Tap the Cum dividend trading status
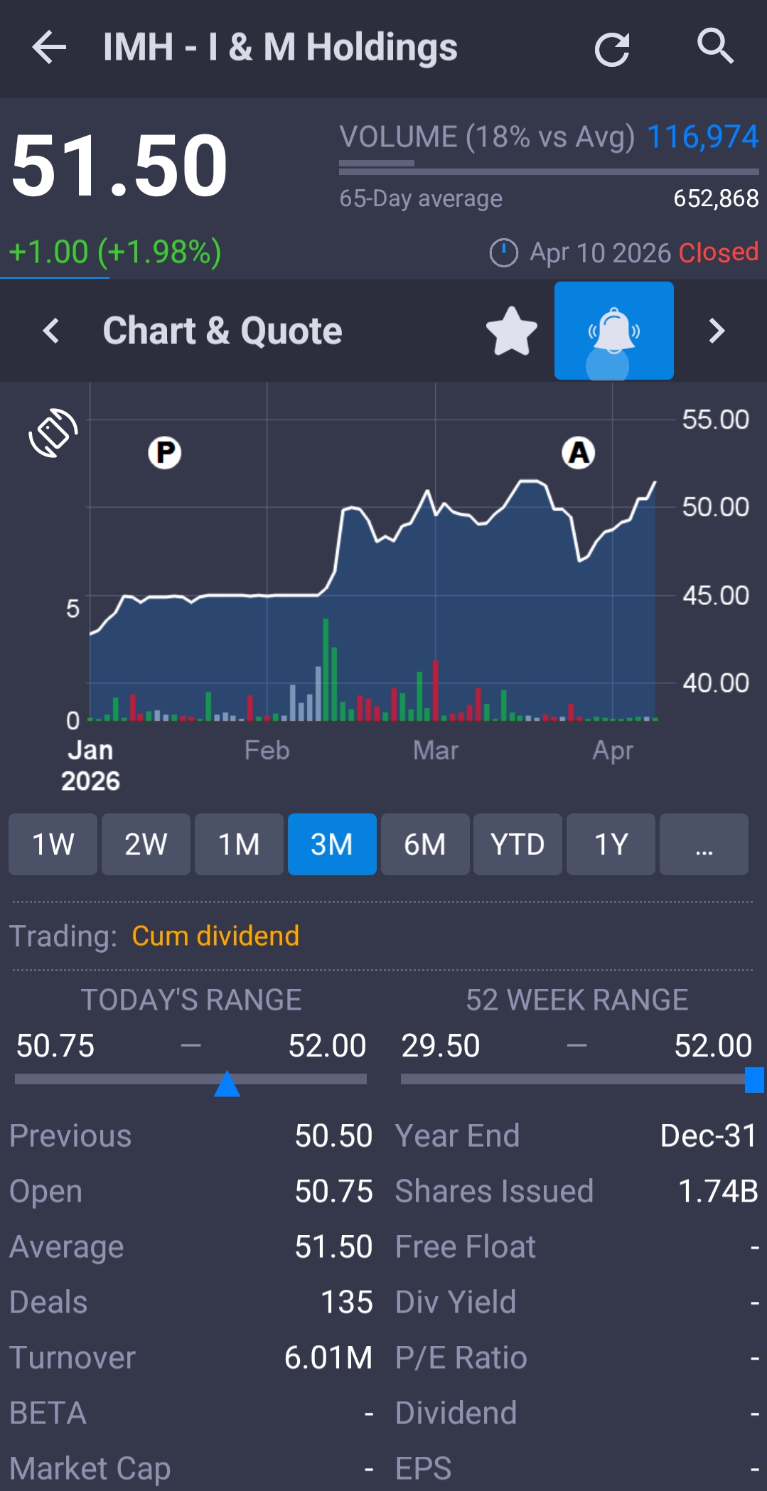This screenshot has width=767, height=1491. click(215, 936)
